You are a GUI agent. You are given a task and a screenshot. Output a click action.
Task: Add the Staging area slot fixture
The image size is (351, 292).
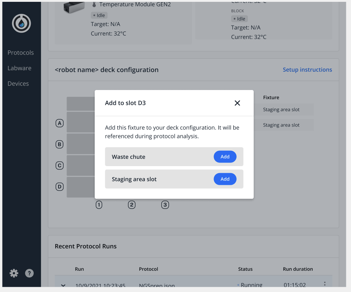[x=225, y=179]
